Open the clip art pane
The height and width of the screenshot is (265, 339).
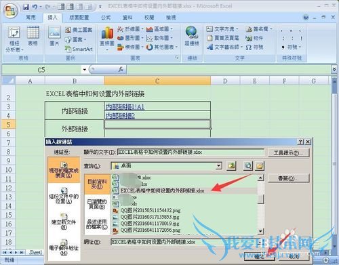tap(79, 30)
